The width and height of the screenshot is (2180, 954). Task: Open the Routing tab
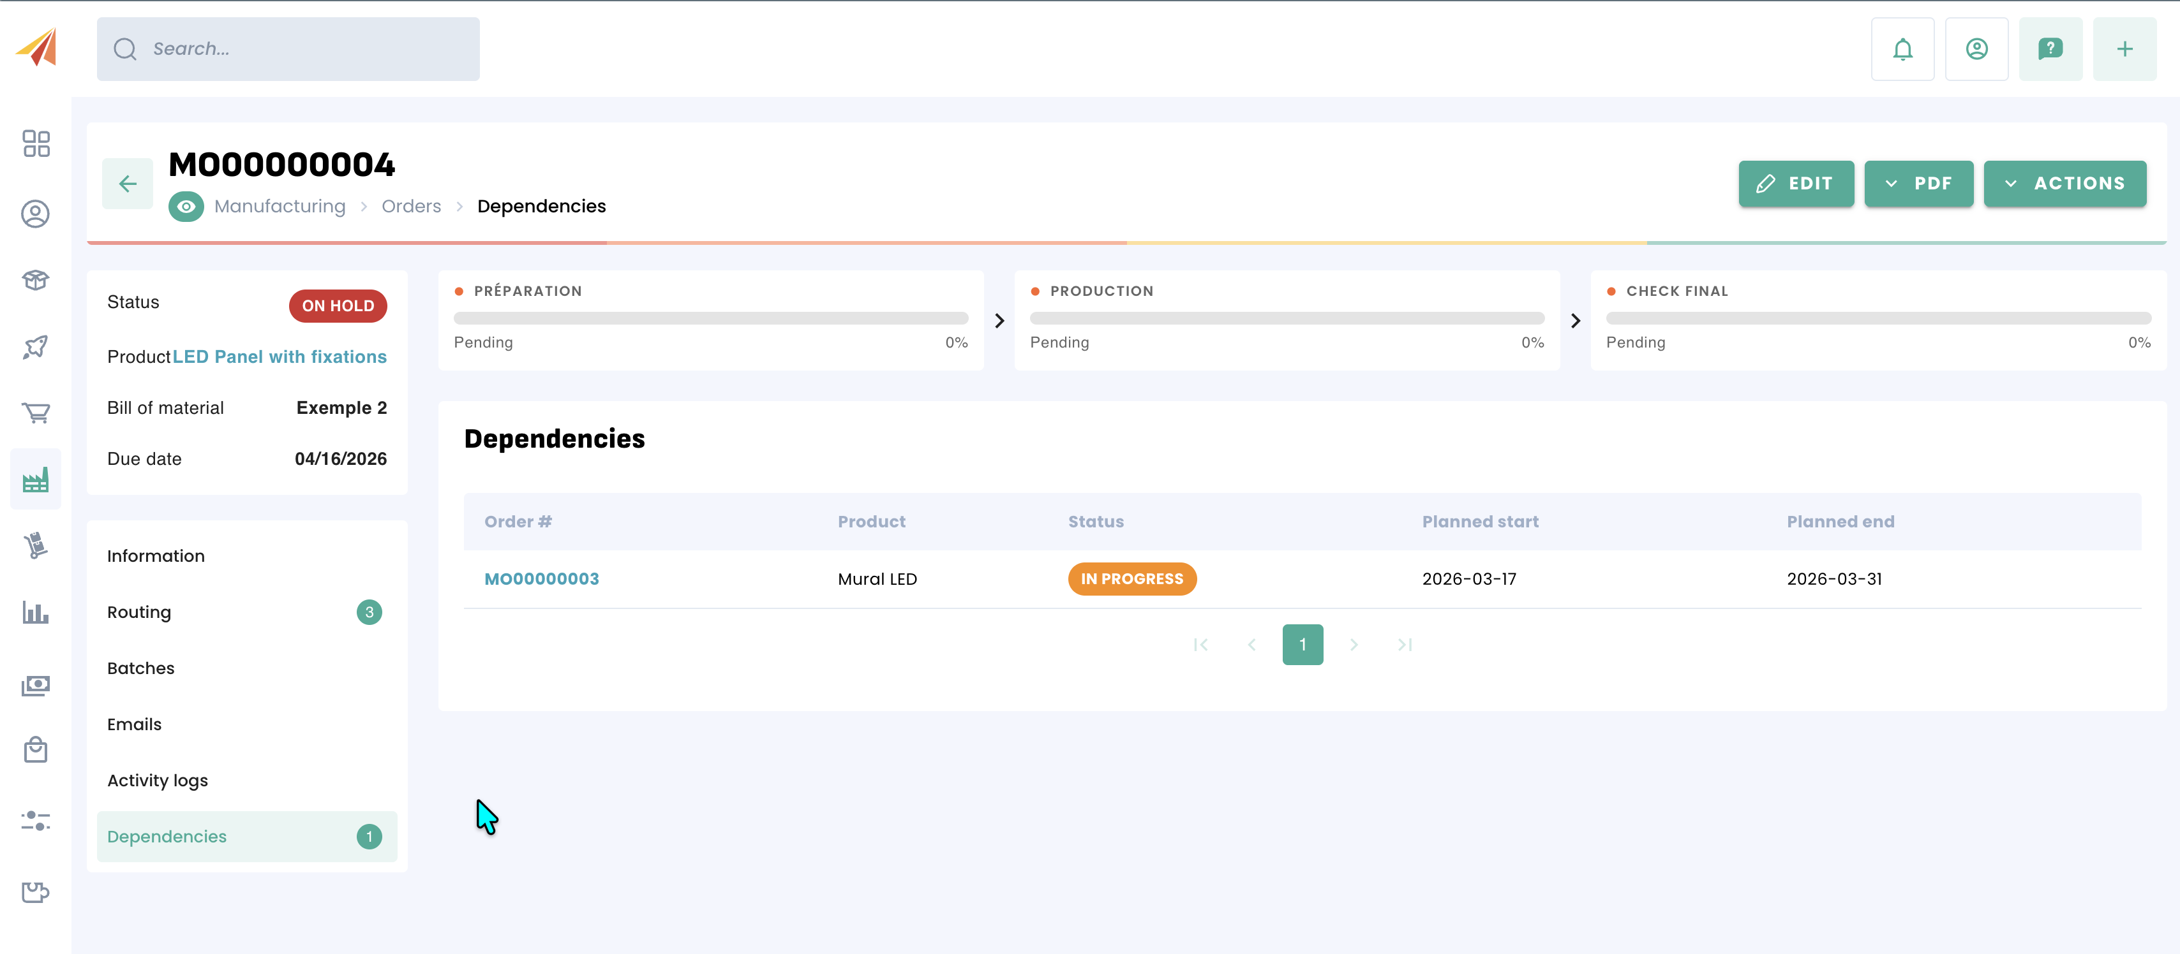pyautogui.click(x=138, y=612)
